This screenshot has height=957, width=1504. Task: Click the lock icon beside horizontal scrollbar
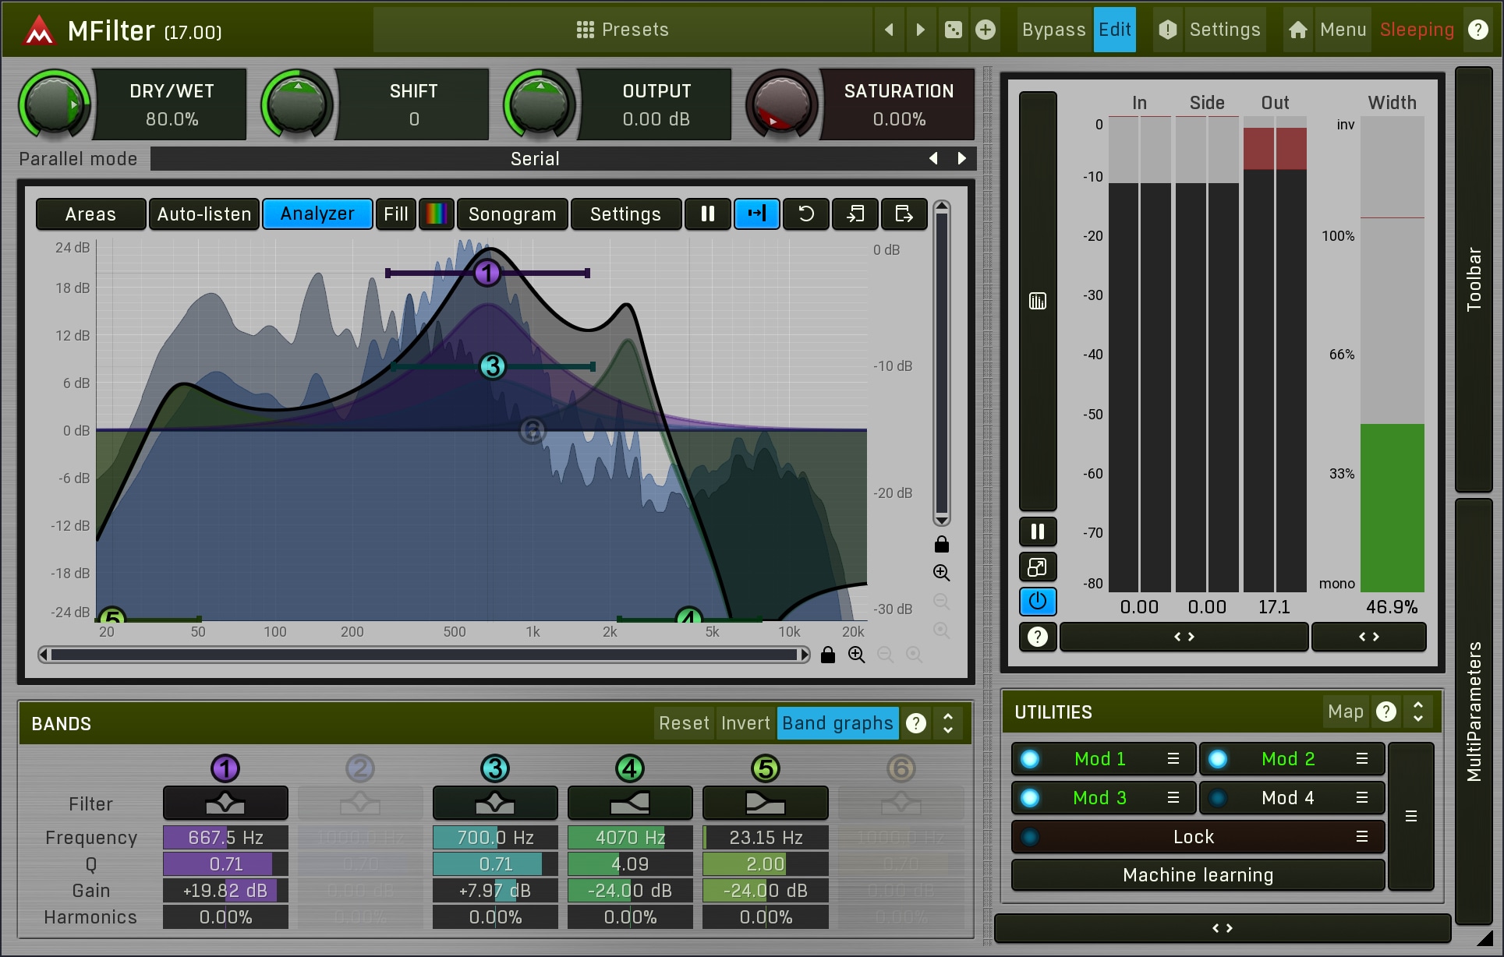(x=828, y=655)
